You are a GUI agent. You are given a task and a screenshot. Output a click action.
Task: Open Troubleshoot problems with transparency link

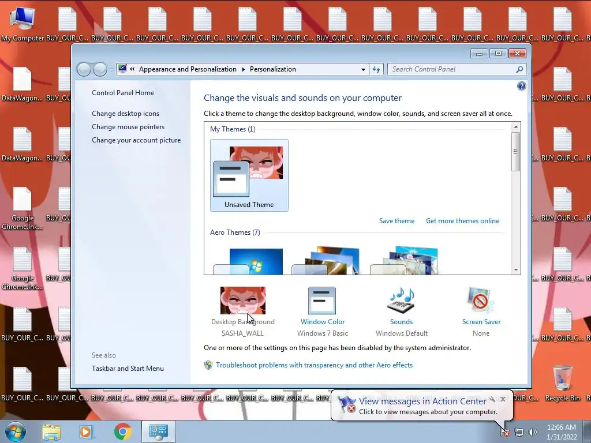(x=315, y=365)
